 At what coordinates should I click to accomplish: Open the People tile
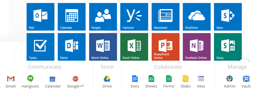(103, 17)
